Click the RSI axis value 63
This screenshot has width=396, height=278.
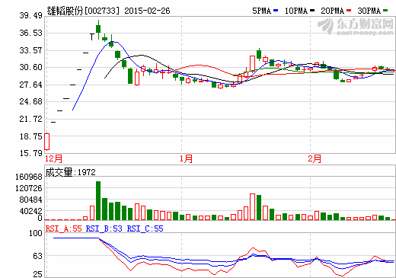point(37,256)
